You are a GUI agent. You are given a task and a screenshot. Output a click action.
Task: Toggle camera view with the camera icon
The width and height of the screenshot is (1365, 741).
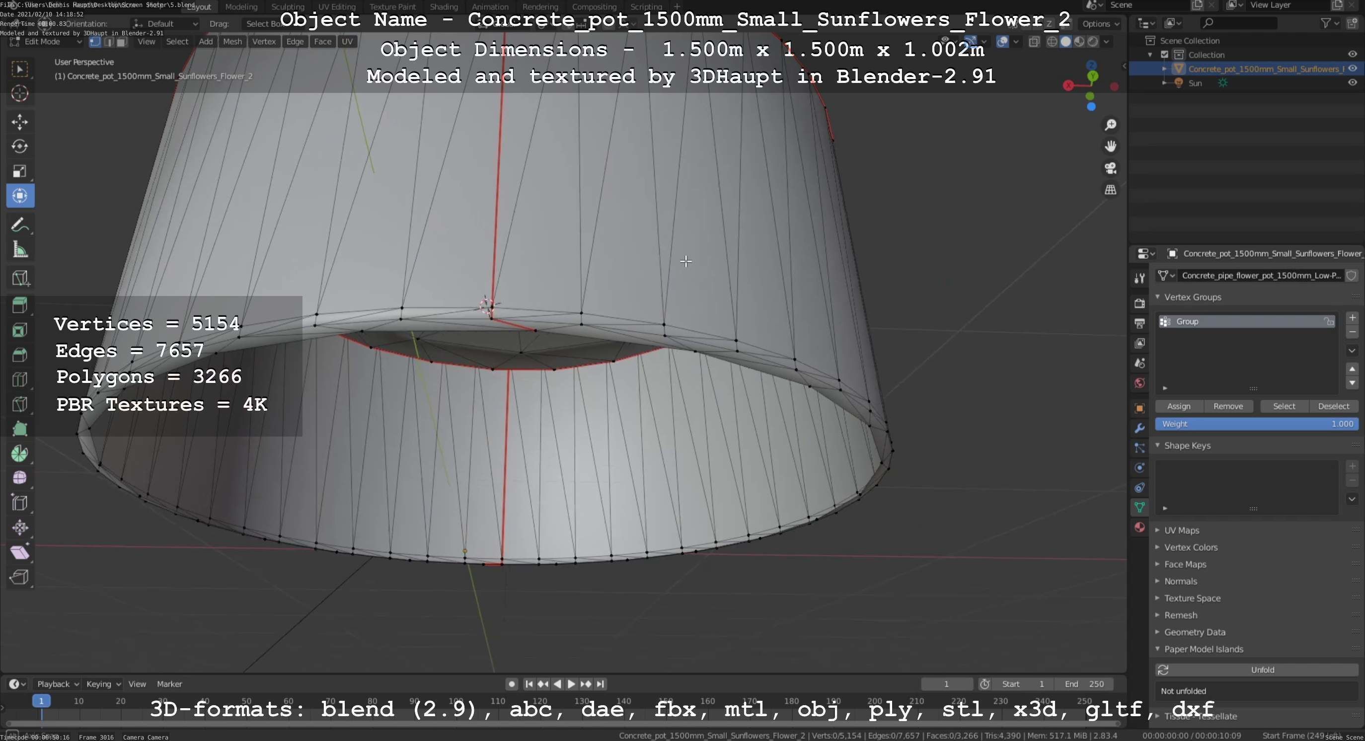point(1110,168)
